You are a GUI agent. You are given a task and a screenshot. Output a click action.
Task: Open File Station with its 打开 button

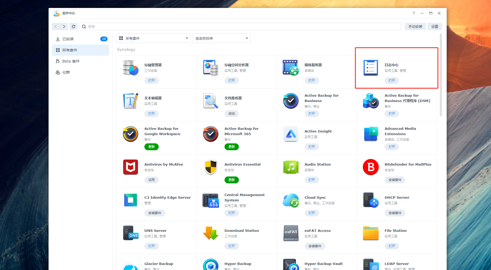point(392,246)
